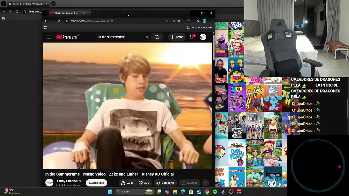The image size is (349, 196).
Task: Open Todos los marcadores bookmarks folder
Action: [x=200, y=27]
